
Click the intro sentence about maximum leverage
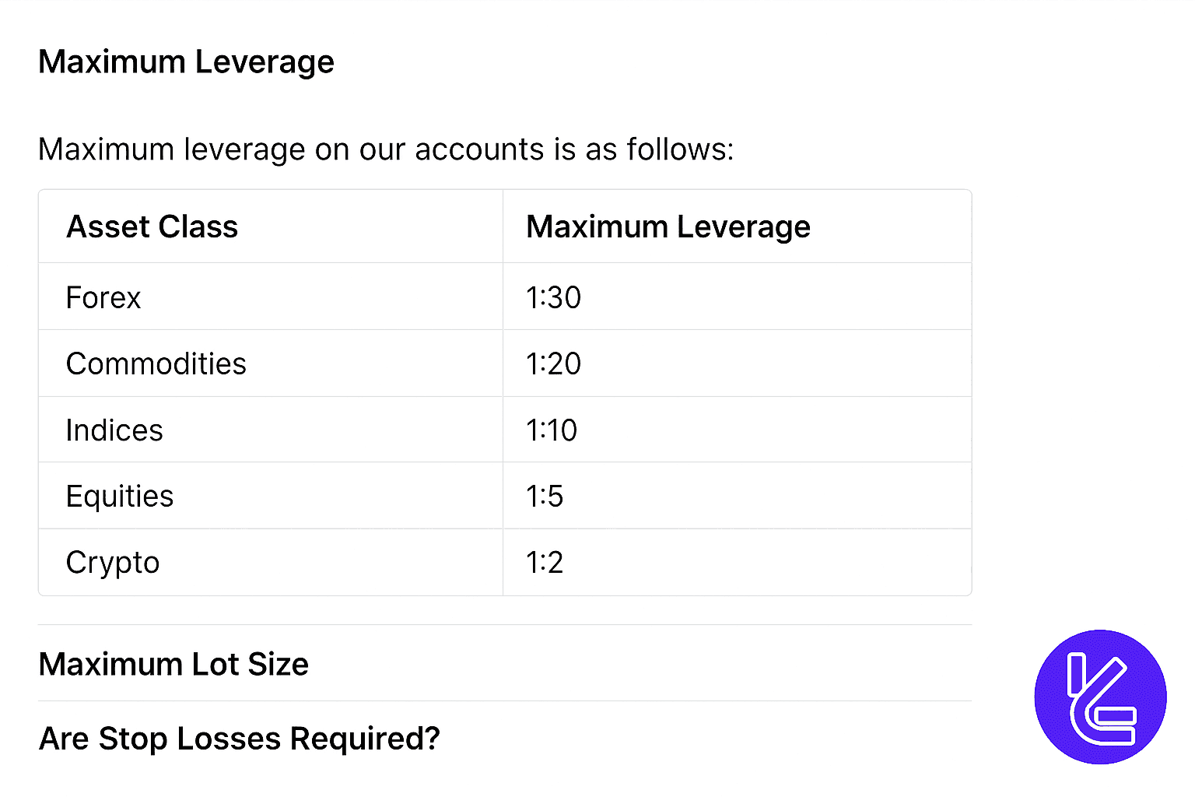click(385, 149)
